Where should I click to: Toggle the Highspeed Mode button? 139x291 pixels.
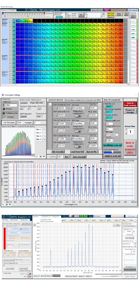coord(107,10)
